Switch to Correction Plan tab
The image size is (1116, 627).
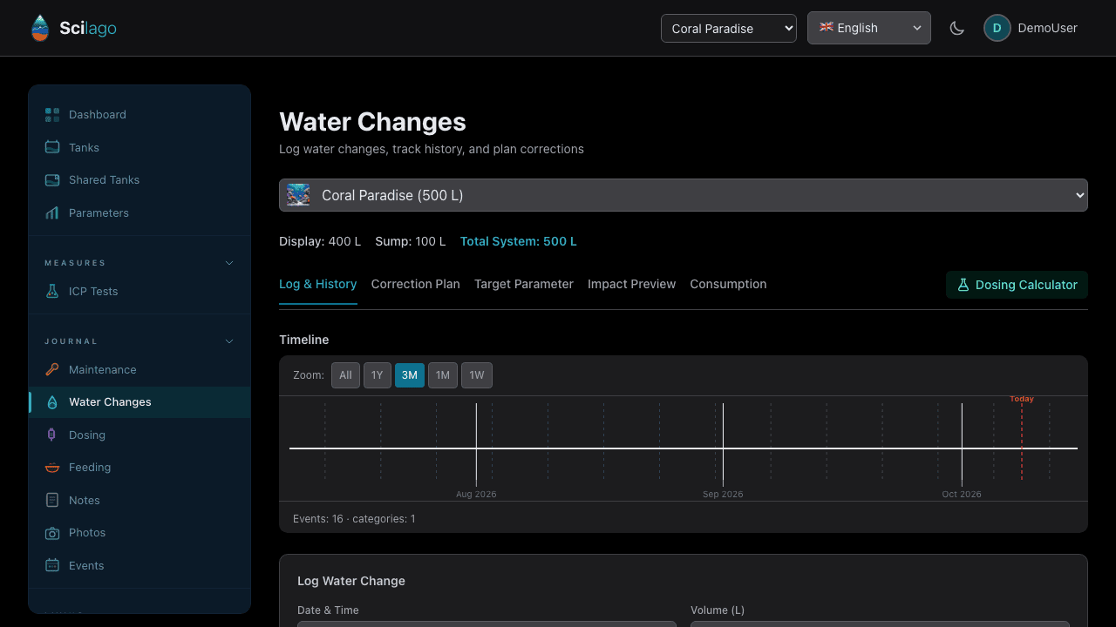416,284
